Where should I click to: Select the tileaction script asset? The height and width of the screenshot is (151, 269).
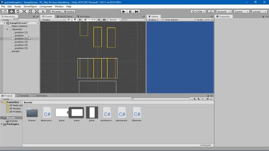pyautogui.click(x=137, y=114)
